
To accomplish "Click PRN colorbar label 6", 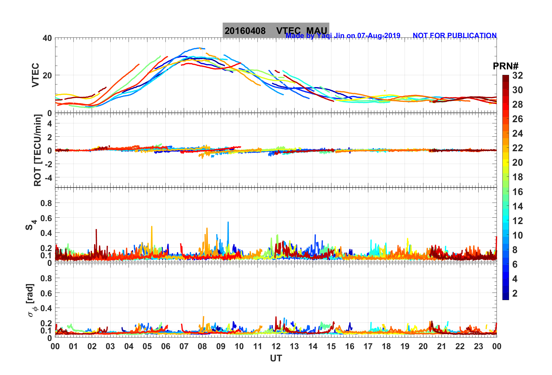I will [x=515, y=264].
